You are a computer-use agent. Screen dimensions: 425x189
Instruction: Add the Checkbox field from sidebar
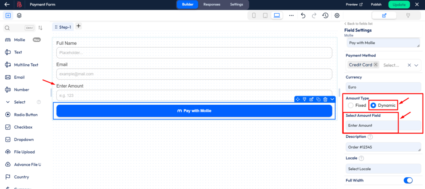coord(23,127)
